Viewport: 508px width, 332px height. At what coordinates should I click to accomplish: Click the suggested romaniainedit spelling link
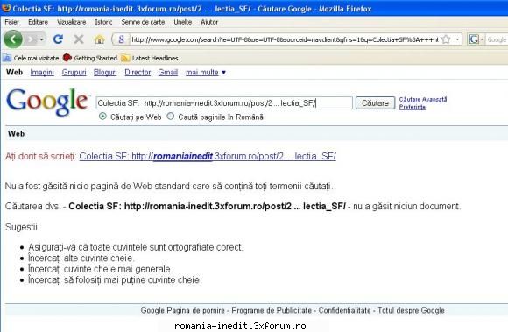(x=208, y=156)
